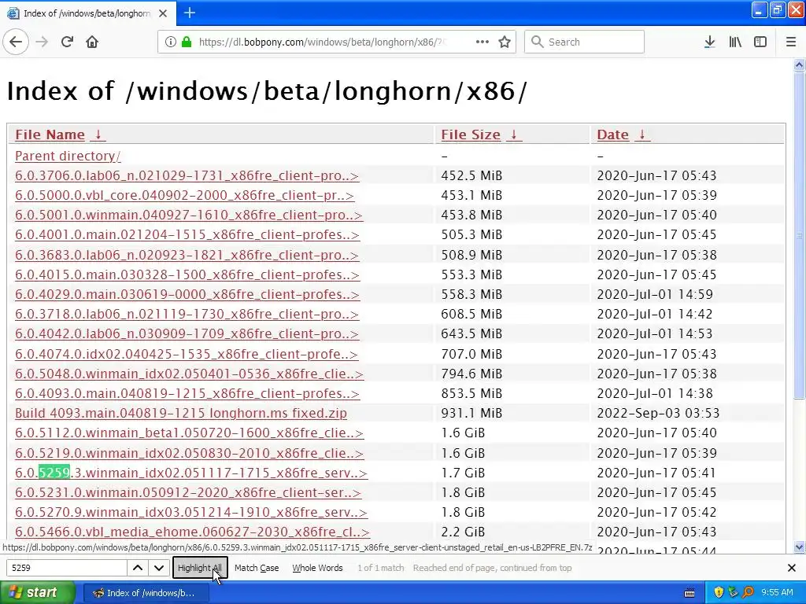
Task: Download build 6.0.3718.0.lab06_n file
Action: pyautogui.click(x=187, y=314)
